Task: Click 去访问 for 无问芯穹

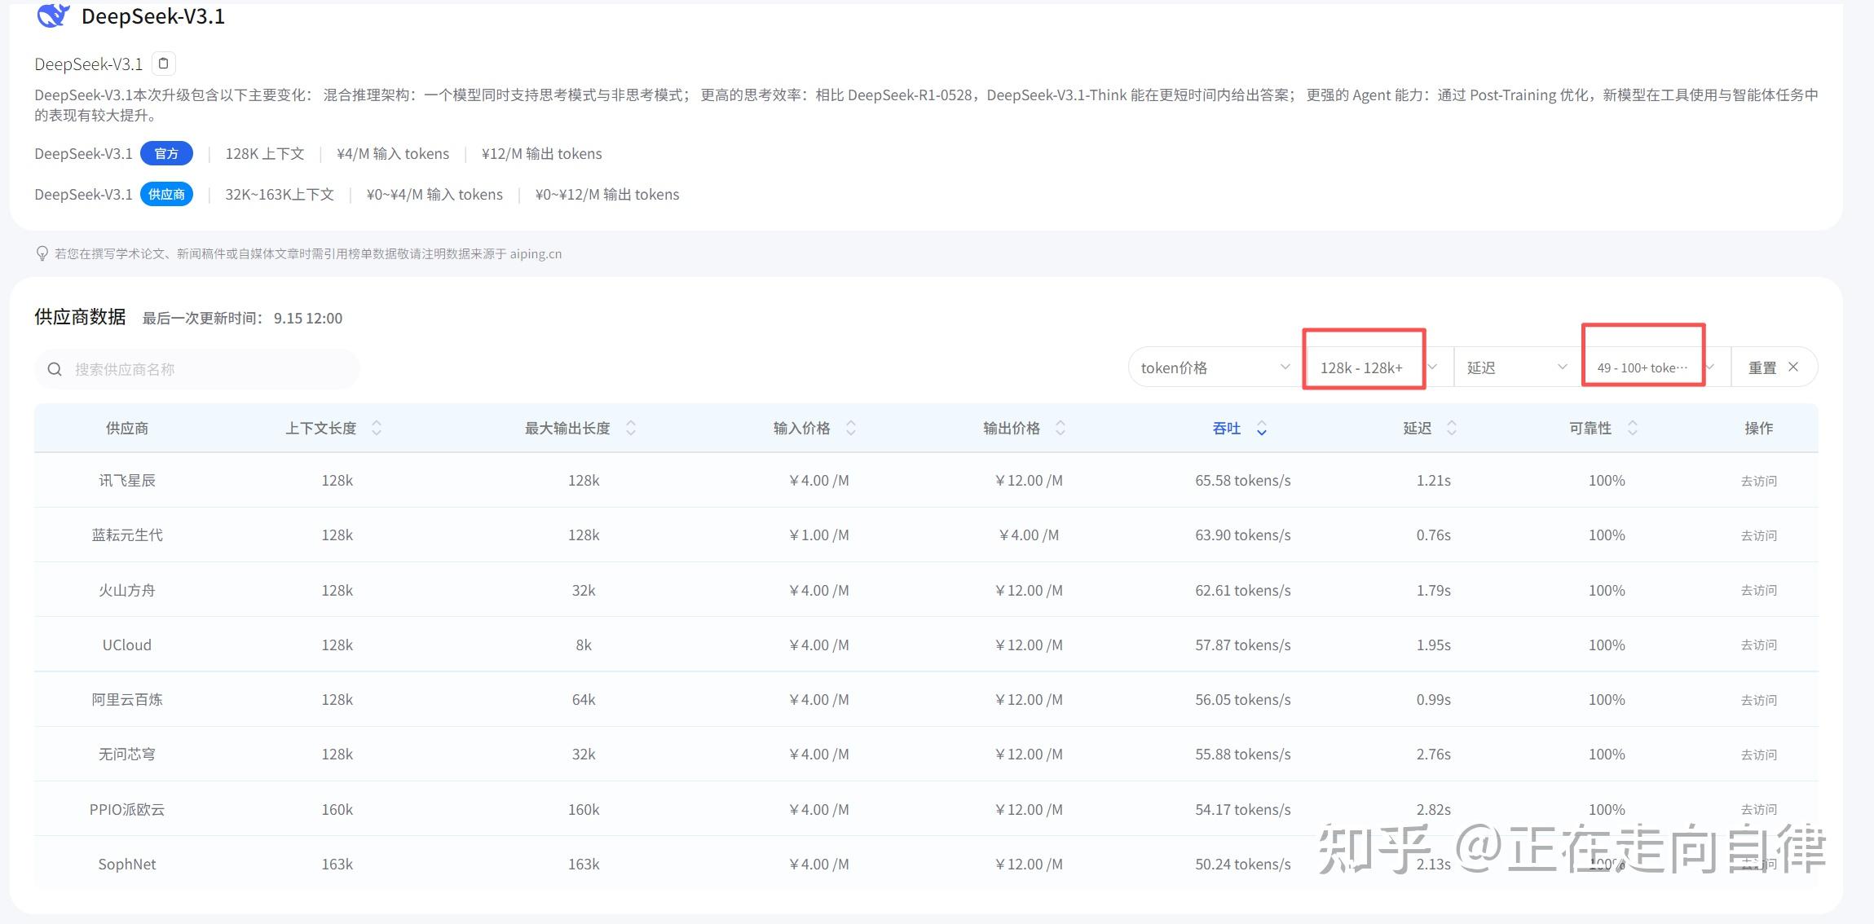Action: (x=1758, y=755)
